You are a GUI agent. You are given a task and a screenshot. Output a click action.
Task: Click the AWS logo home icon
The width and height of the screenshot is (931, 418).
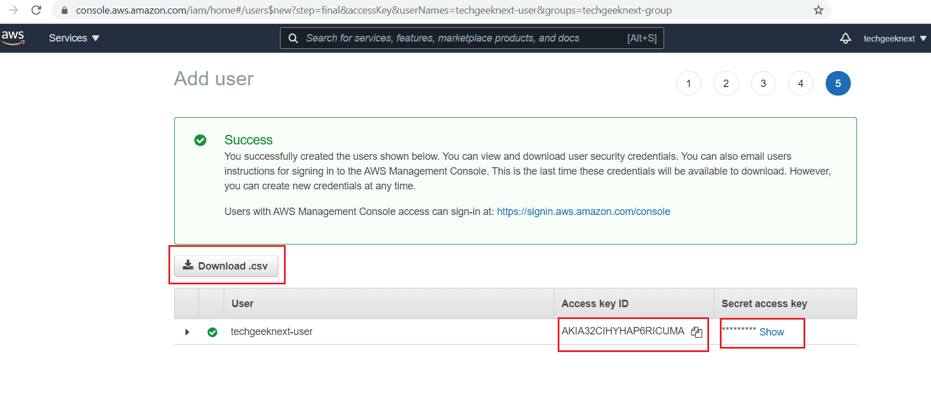(x=13, y=38)
